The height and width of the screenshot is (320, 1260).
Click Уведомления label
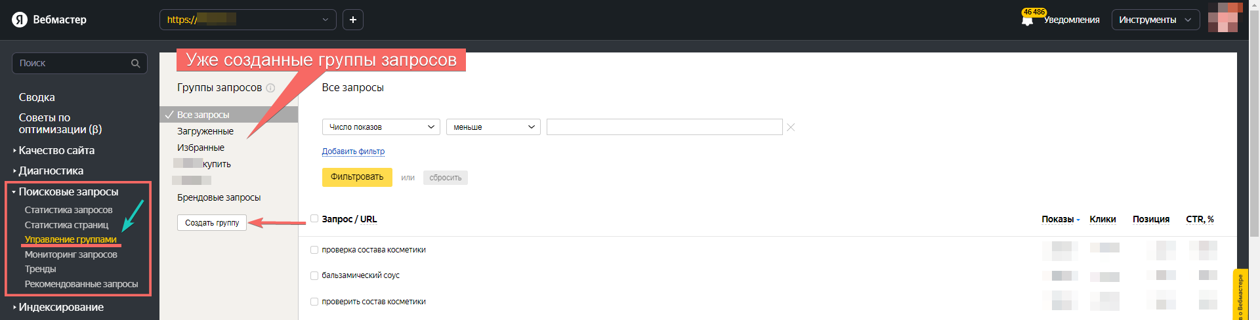tap(1072, 20)
